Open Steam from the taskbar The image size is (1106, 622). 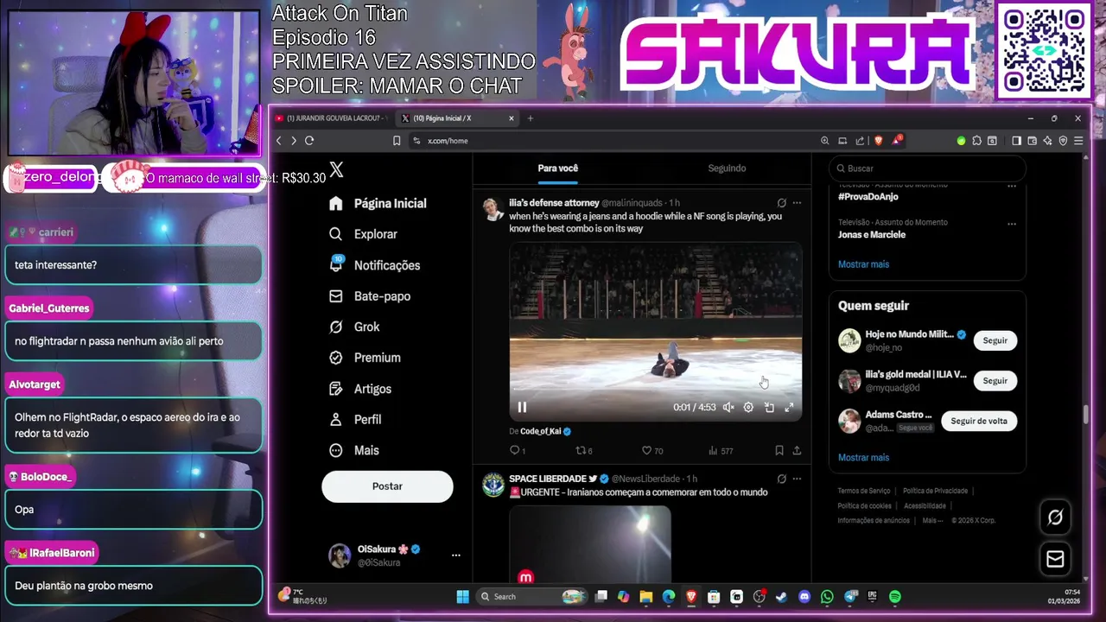tap(782, 596)
